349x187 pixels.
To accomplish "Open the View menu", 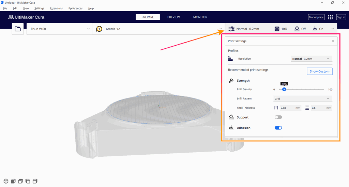I will [x=26, y=8].
